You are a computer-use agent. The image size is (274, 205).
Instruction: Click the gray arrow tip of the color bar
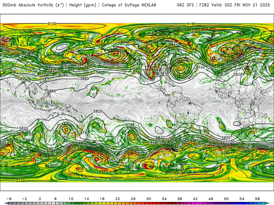click(x=6, y=203)
